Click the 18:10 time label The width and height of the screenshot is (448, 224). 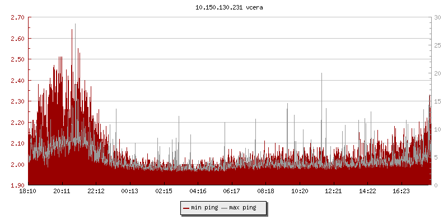[28, 192]
